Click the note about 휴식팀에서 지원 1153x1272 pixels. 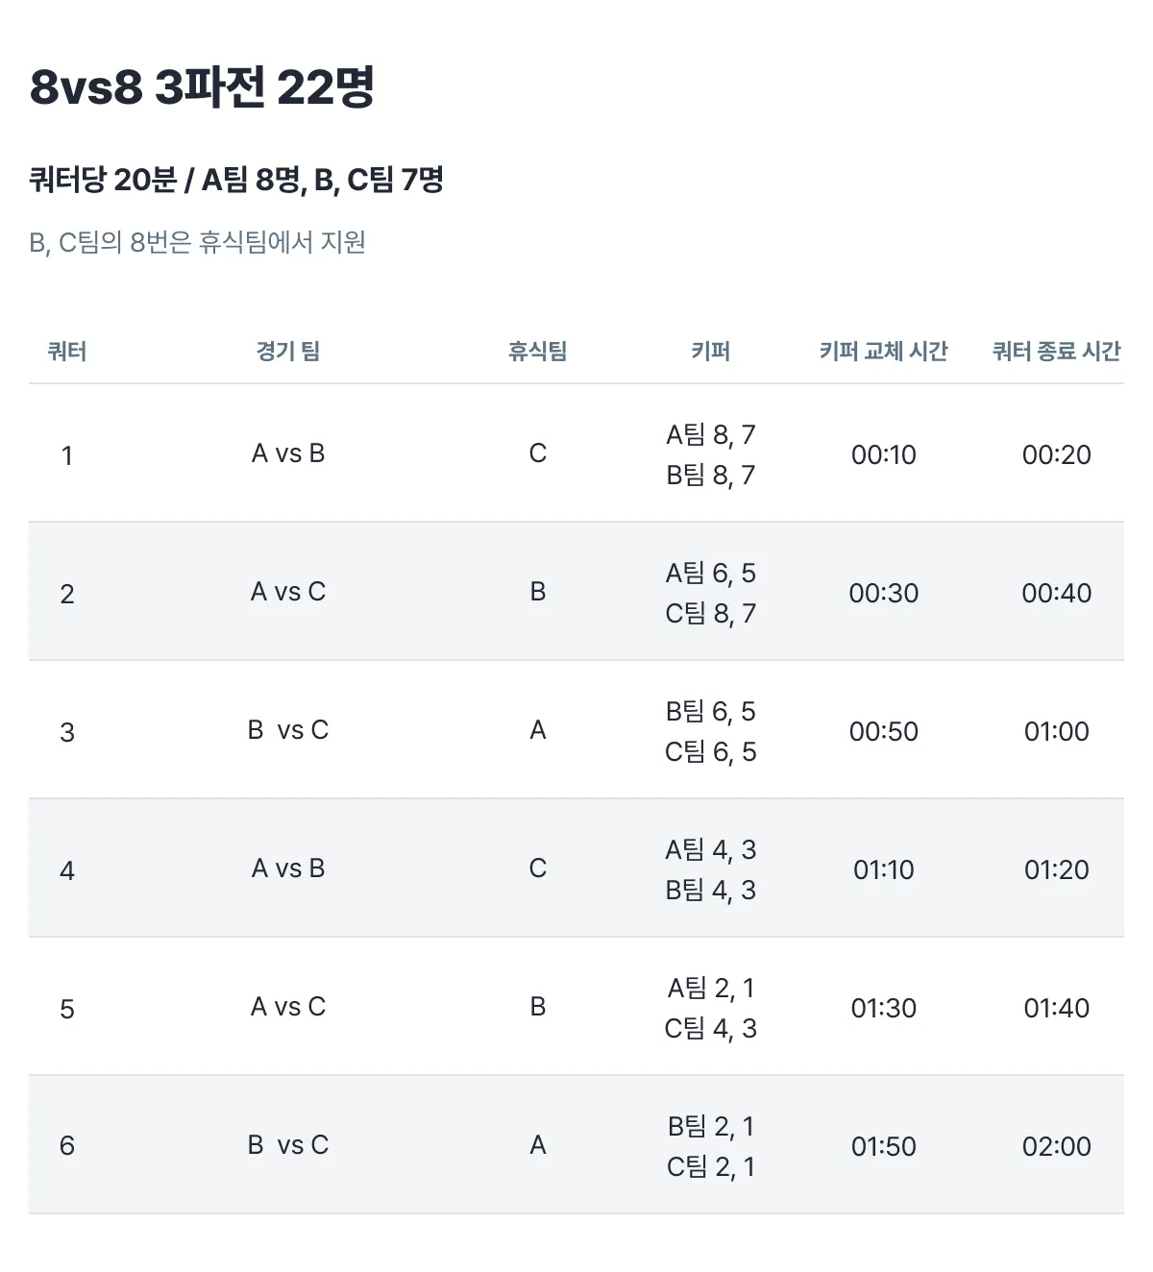(197, 242)
